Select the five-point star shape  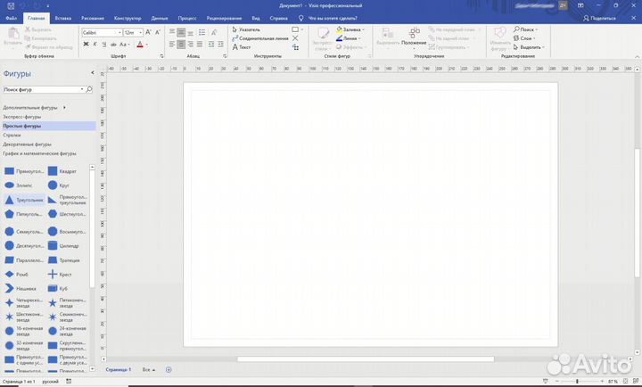tap(67, 303)
